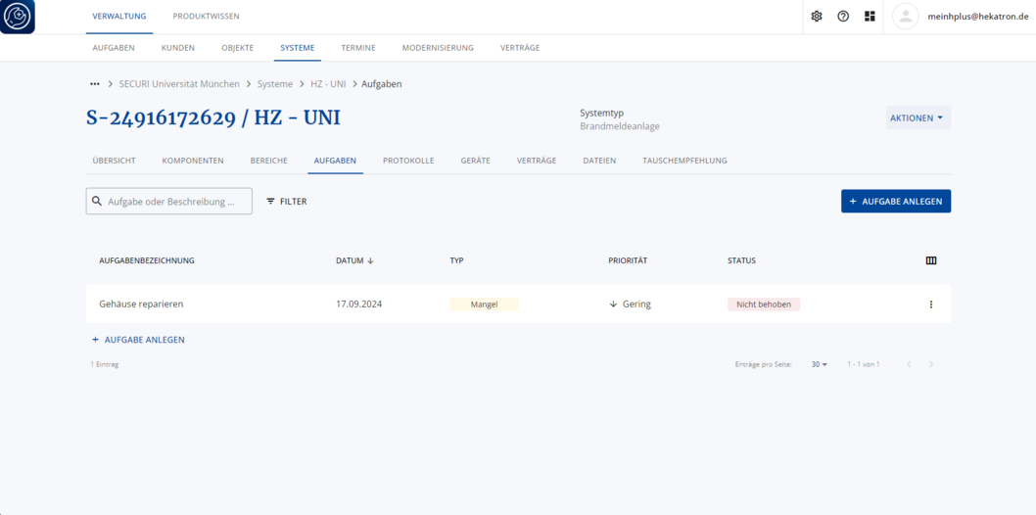
Task: Open the HZ - UNI breadcrumb link
Action: 328,84
